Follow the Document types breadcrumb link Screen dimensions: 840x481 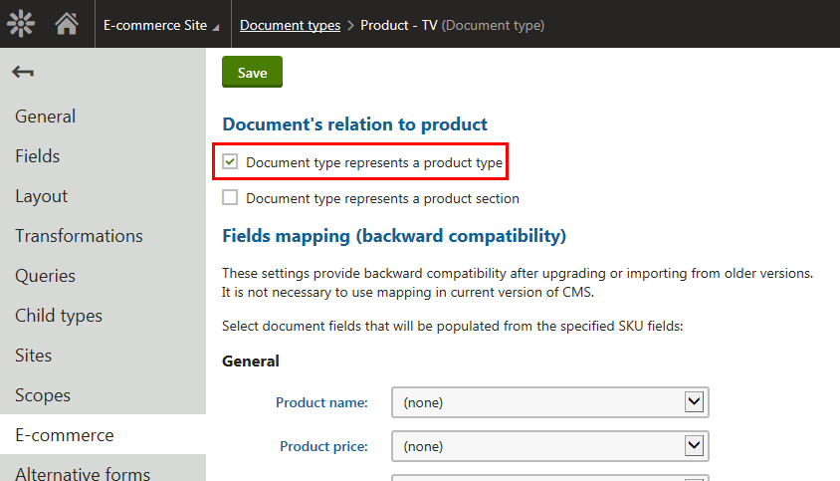coord(290,25)
